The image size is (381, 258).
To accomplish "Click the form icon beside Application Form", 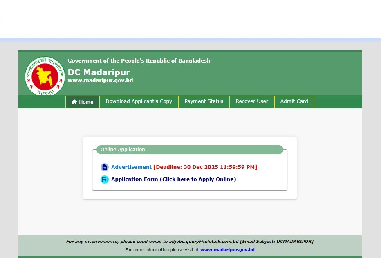I will (104, 179).
